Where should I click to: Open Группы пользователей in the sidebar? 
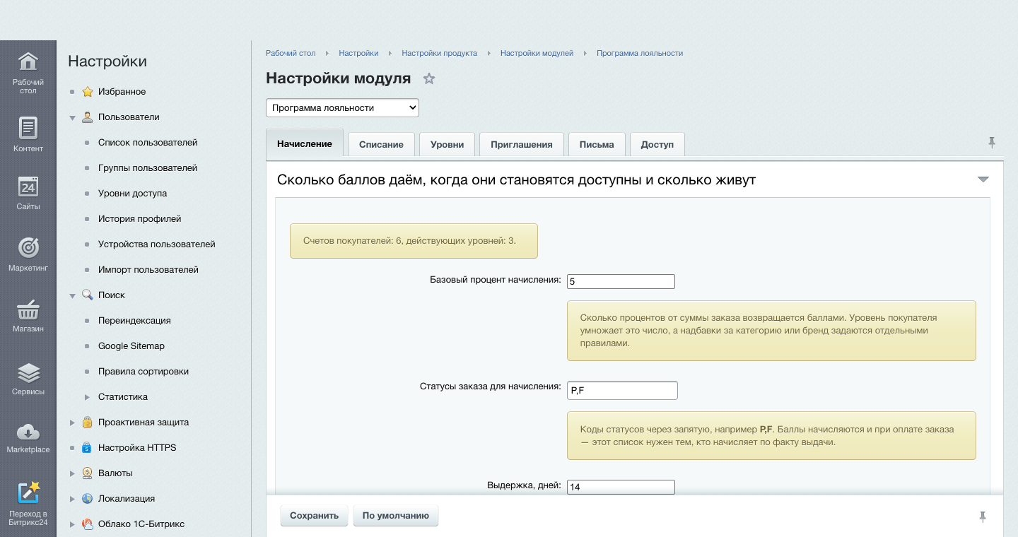[x=148, y=168]
